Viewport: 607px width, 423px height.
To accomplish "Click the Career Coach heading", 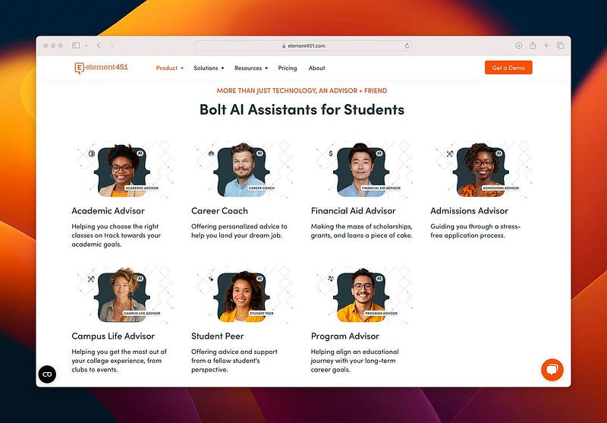I will tap(219, 211).
